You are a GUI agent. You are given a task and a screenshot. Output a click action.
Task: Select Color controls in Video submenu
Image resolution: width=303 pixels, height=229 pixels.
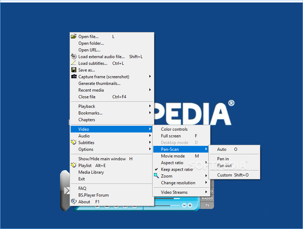pyautogui.click(x=181, y=129)
